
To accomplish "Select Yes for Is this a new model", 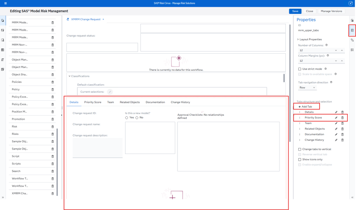I will click(127, 117).
